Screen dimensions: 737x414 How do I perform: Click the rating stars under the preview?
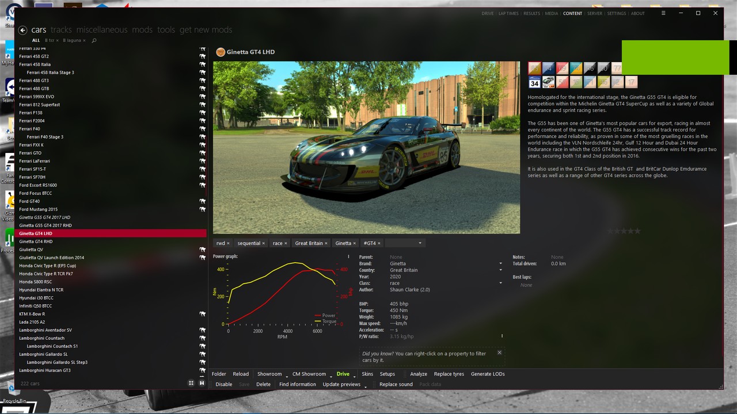[x=624, y=231]
